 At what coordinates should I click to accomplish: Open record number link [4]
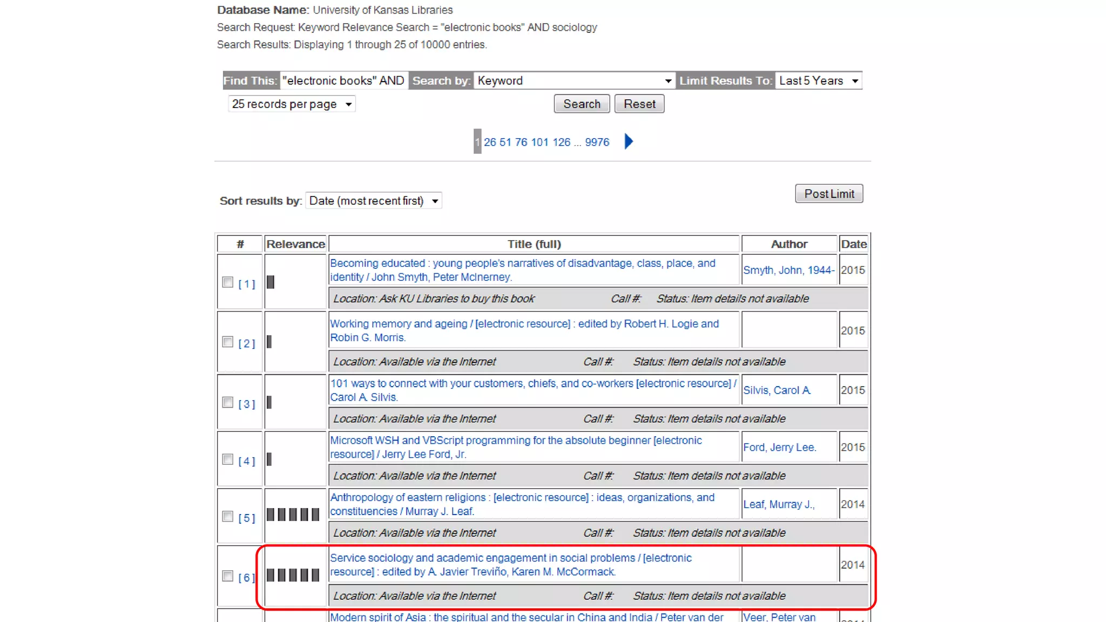tap(247, 461)
